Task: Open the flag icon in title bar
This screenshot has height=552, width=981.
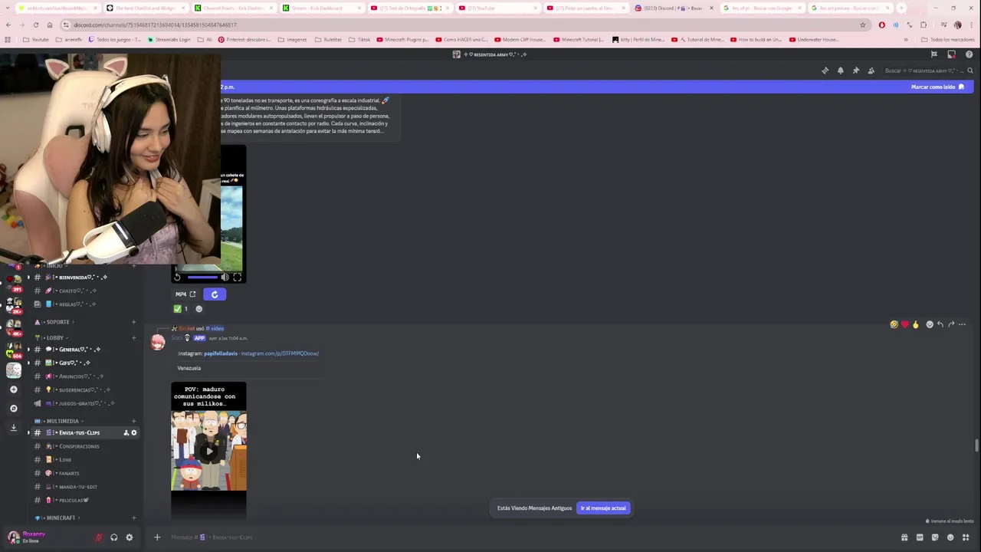Action: click(x=933, y=54)
